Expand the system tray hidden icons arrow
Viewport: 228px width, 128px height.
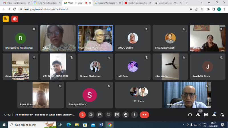tap(184, 125)
